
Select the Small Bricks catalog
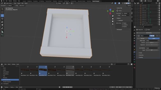(6, 74)
